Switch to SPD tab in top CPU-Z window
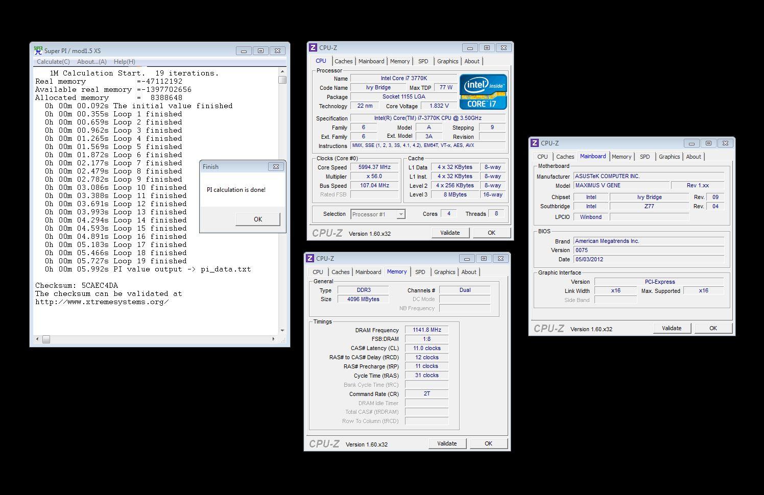This screenshot has height=495, width=764. click(423, 61)
